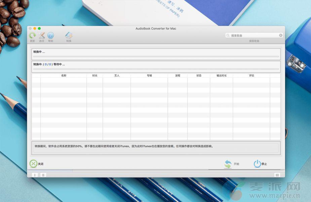Select the 状态 (Status) column header
This screenshot has width=311, height=202.
(199, 76)
